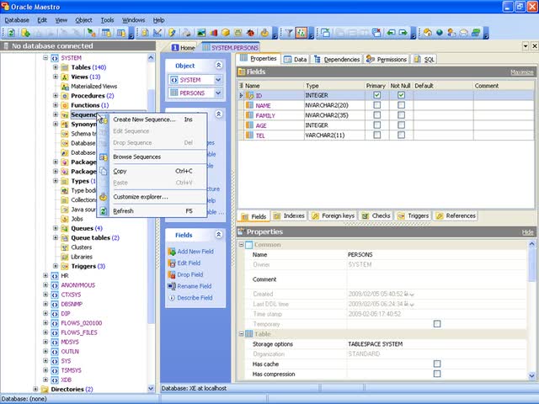Click the red bar chart toolbar icon
This screenshot has width=539, height=404.
pos(213,33)
